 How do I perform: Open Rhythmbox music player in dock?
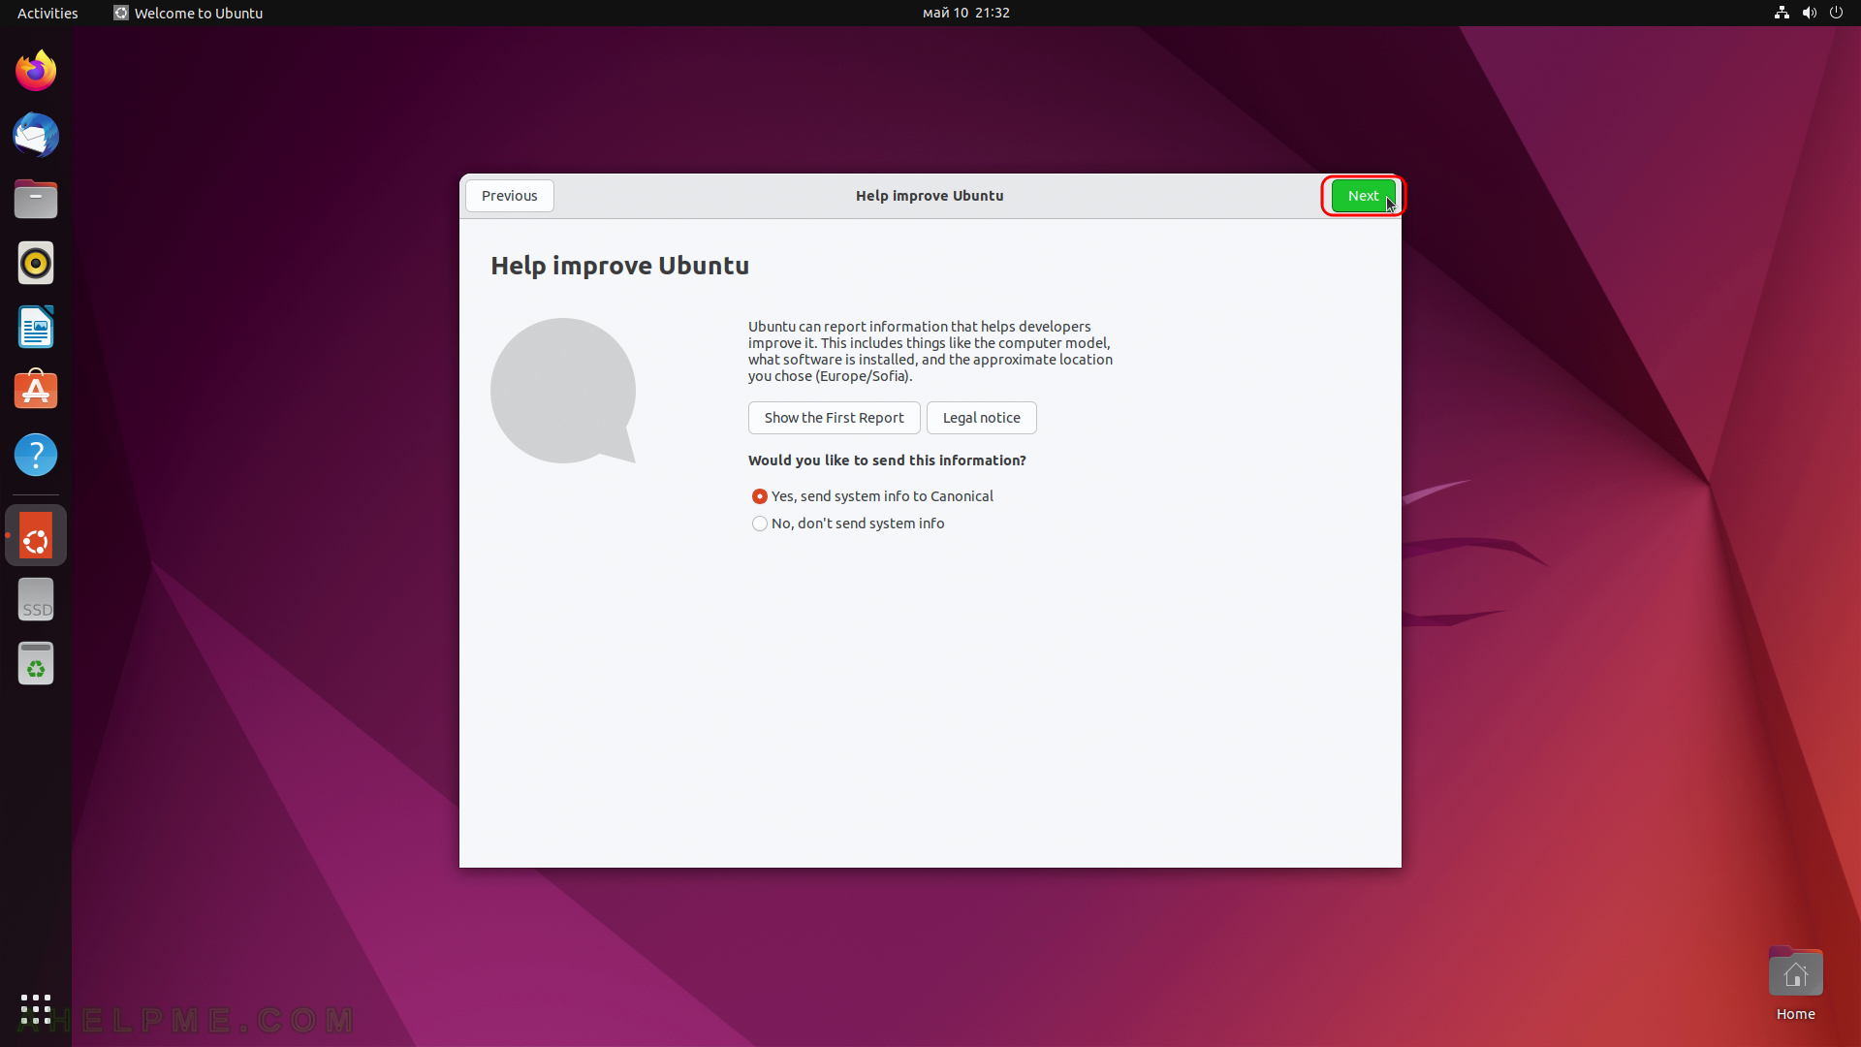[36, 263]
